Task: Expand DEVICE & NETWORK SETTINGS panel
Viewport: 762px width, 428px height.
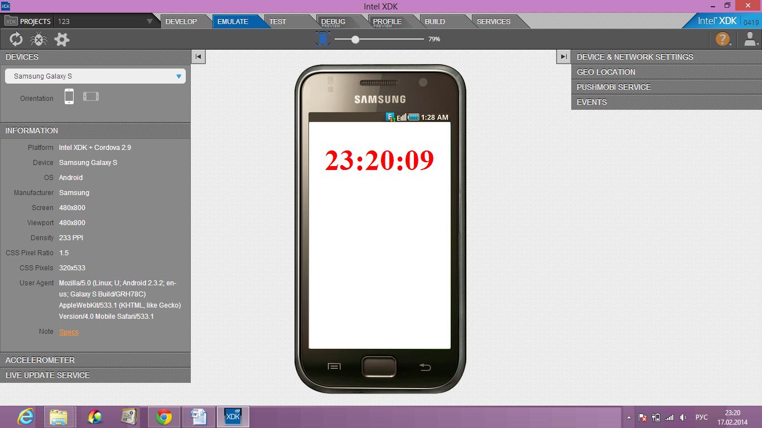Action: tap(667, 57)
